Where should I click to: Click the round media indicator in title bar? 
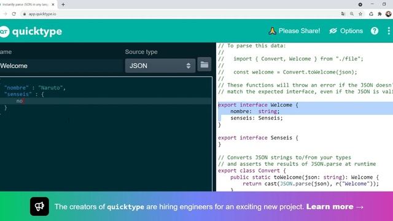pos(360,4)
